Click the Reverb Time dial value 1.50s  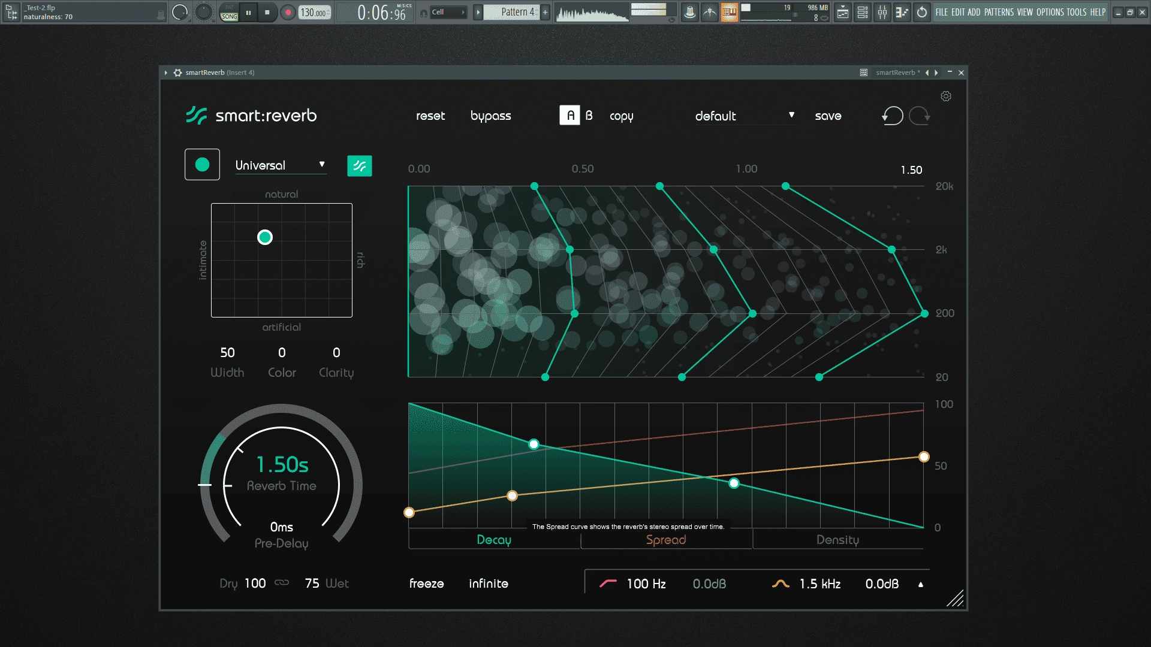(x=282, y=464)
